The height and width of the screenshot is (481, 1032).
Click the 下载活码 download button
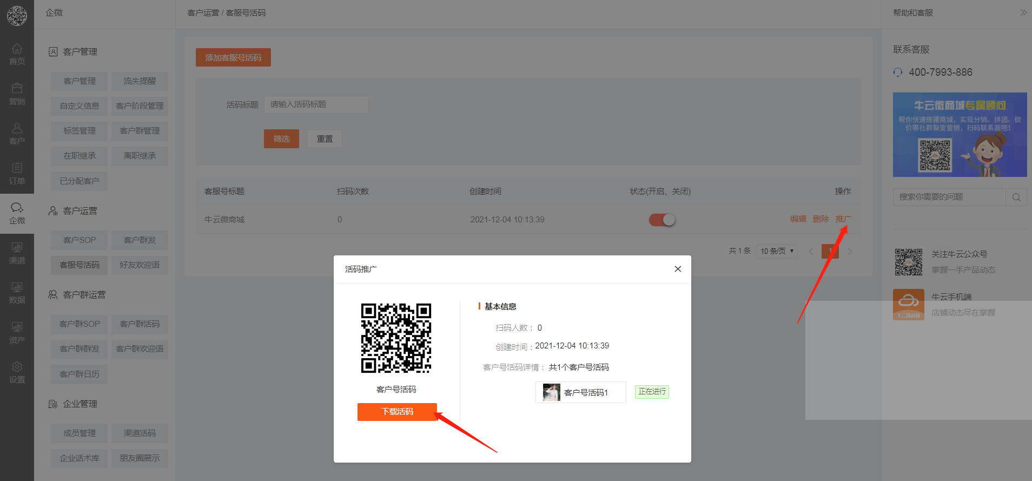click(x=397, y=412)
